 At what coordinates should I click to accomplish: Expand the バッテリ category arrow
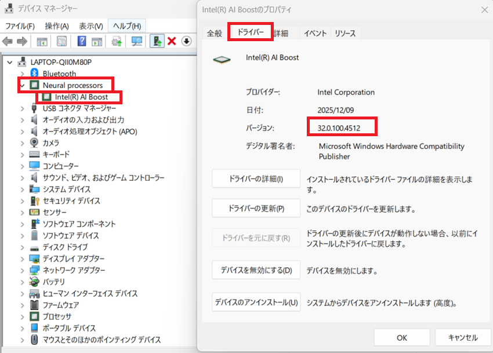(x=23, y=282)
